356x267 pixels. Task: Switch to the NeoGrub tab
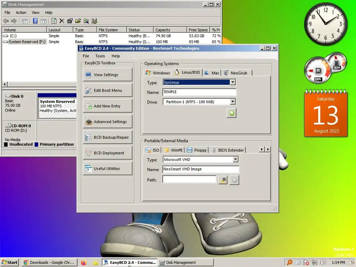[236, 73]
